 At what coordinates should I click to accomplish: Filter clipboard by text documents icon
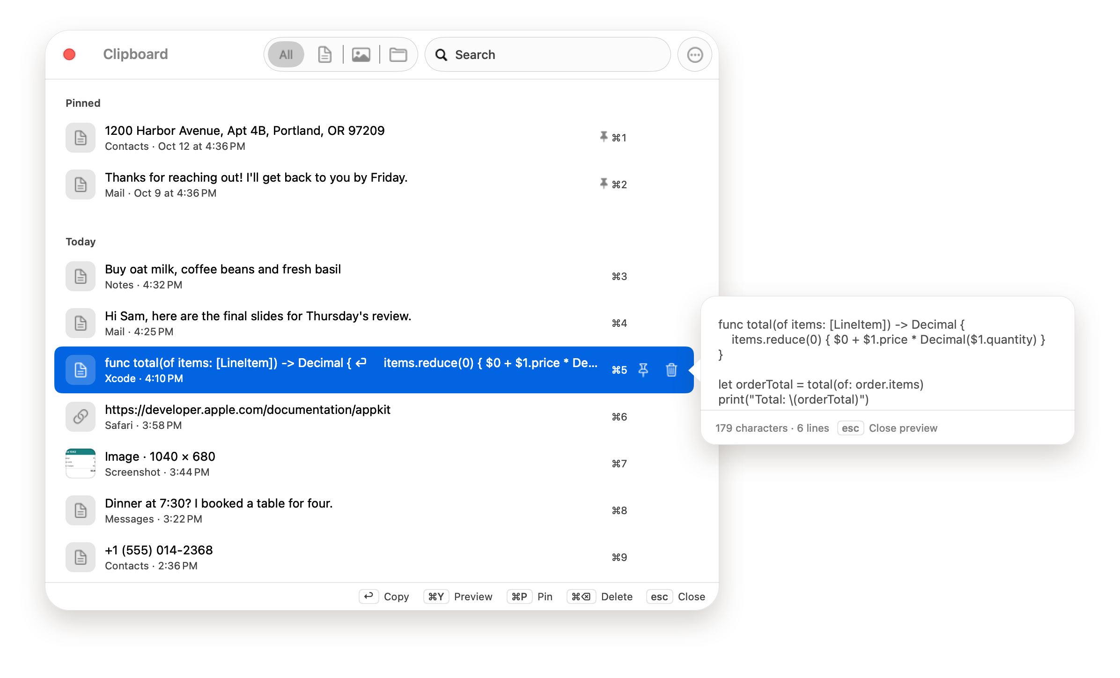324,55
